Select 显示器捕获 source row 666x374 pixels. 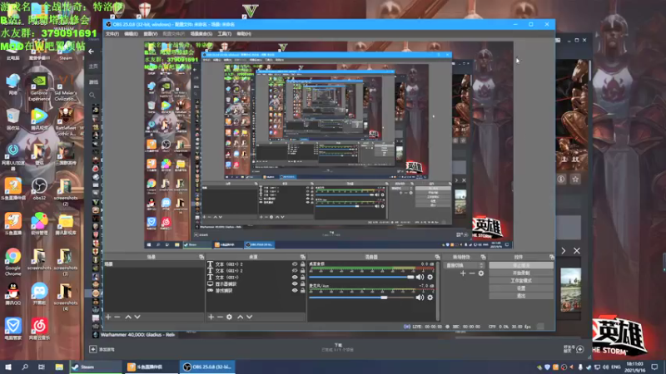(256, 283)
